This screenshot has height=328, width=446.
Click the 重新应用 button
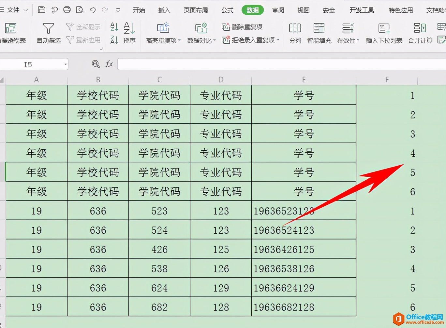click(x=83, y=40)
